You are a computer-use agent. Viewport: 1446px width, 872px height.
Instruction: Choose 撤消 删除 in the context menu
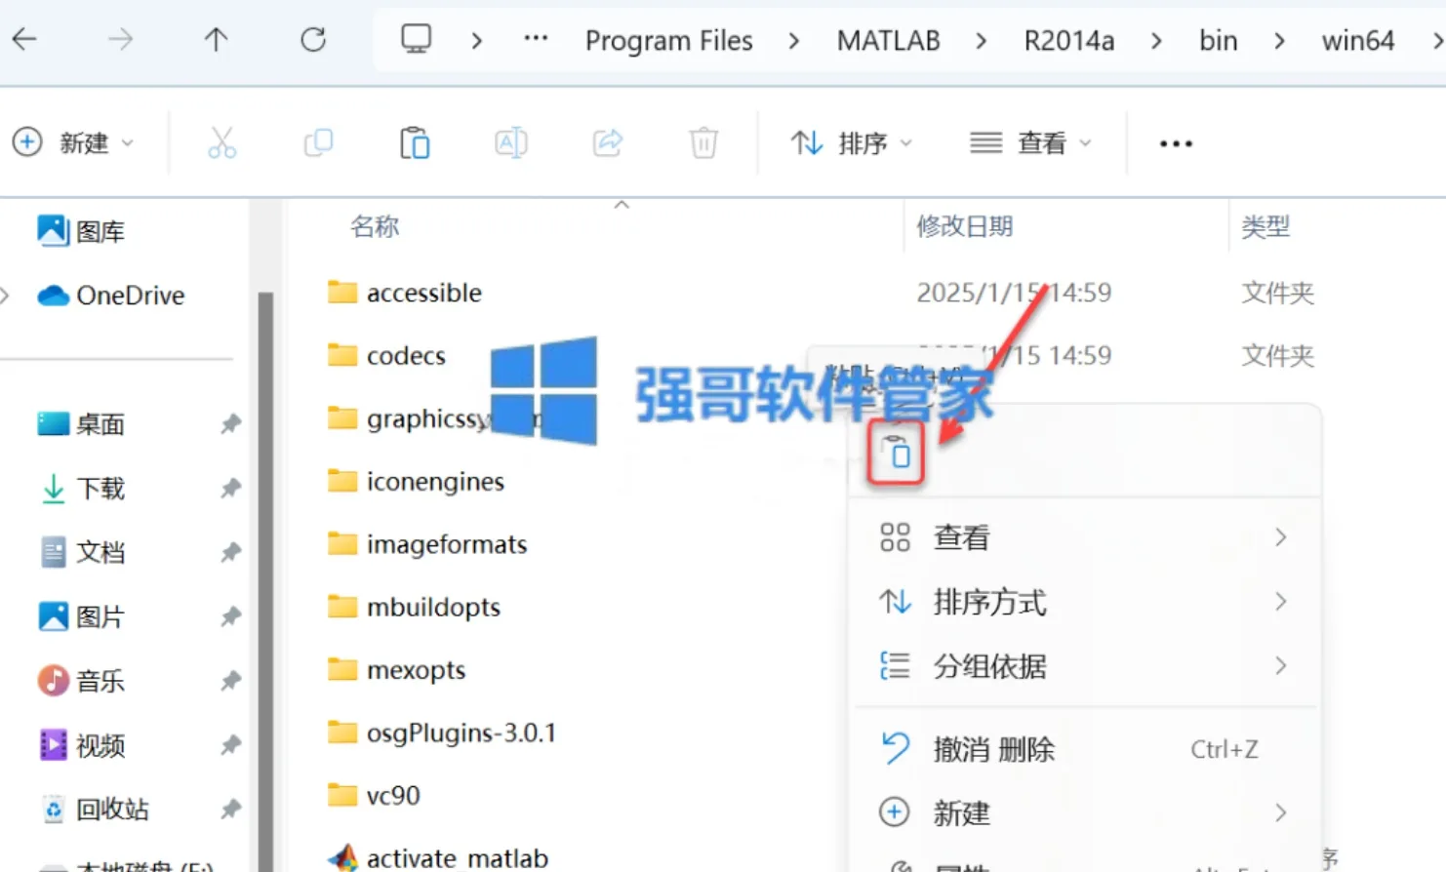[x=1083, y=749]
